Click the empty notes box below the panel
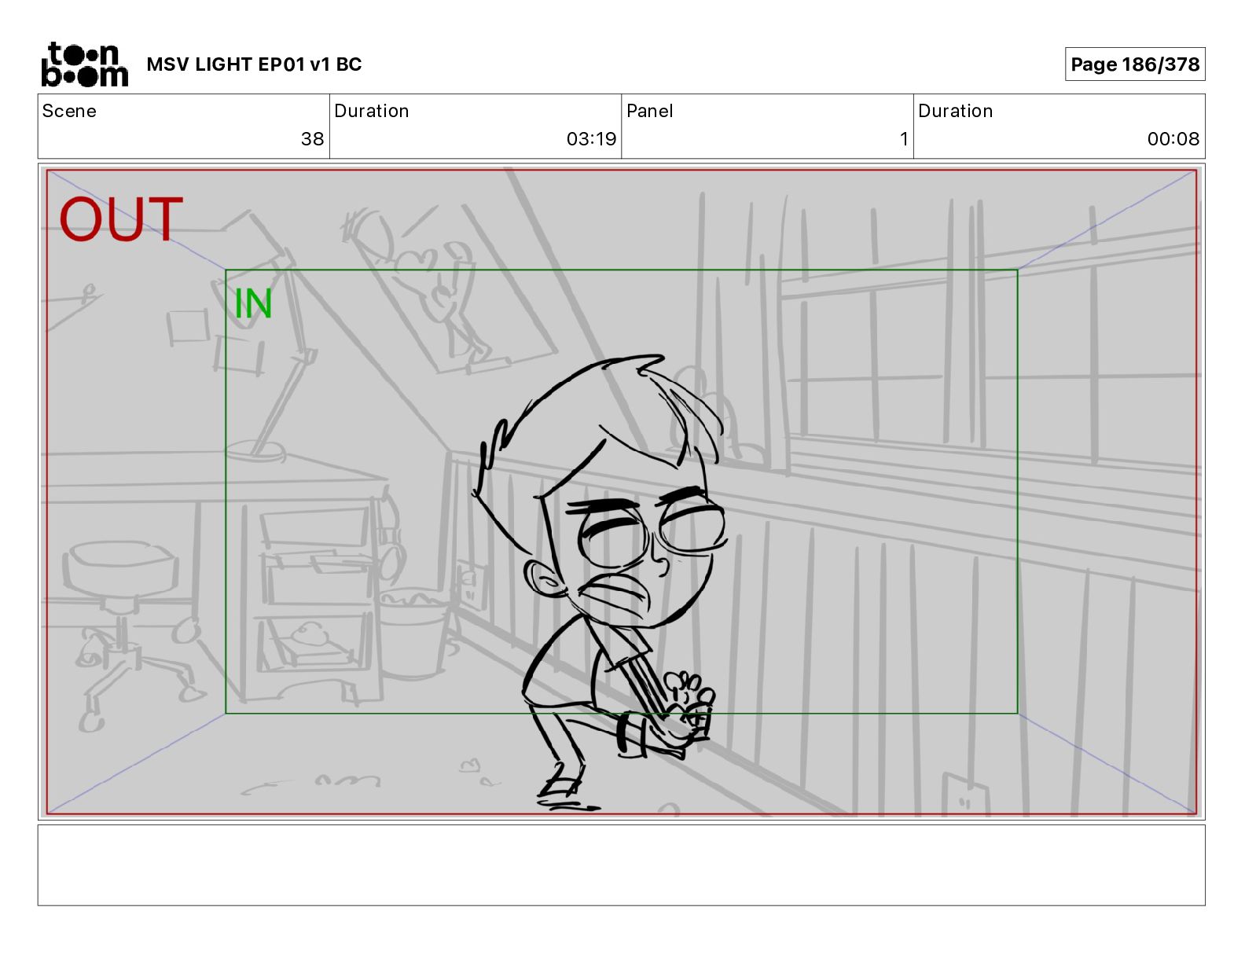Image resolution: width=1245 pixels, height=962 pixels. [x=621, y=865]
